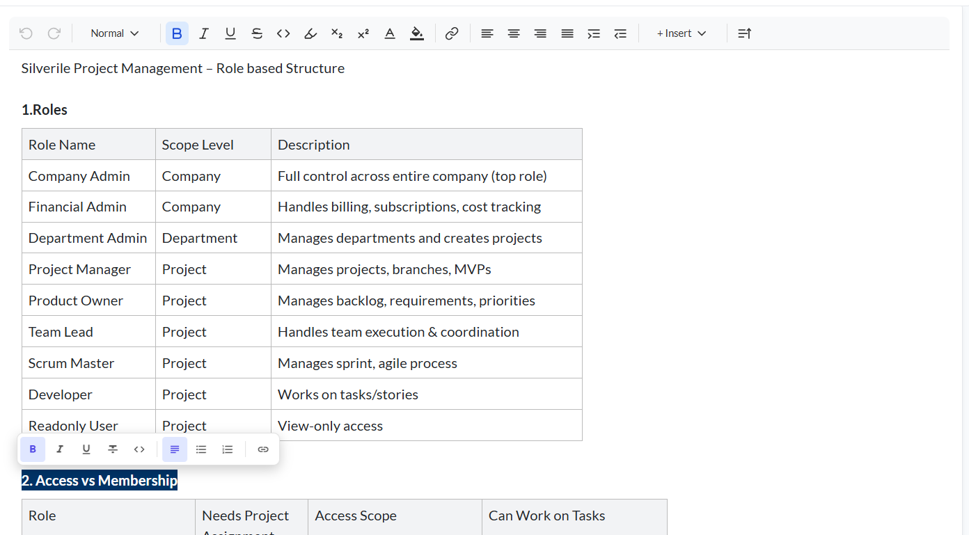
Task: Click the Product Owner cell
Action: (x=88, y=301)
